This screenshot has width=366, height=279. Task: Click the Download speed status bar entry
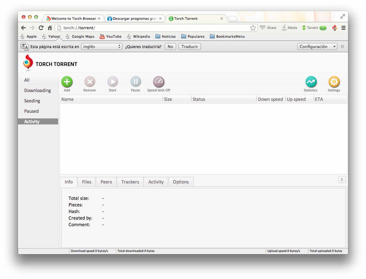89,251
